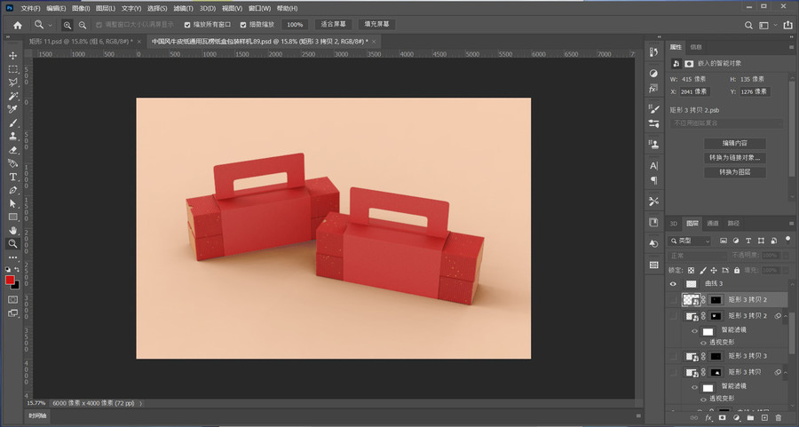
Task: Select the Hand tool
Action: point(13,230)
